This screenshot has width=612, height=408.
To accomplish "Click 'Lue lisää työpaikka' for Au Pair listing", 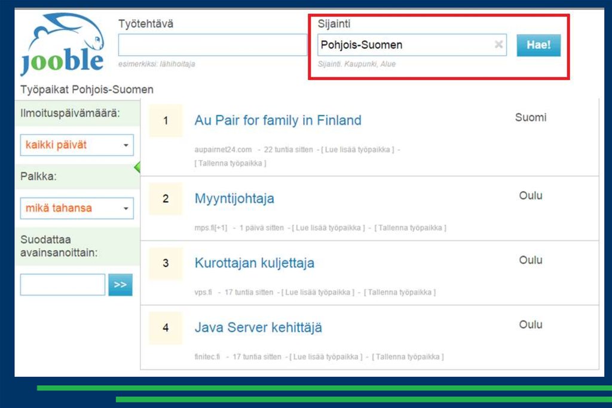I will pos(357,150).
